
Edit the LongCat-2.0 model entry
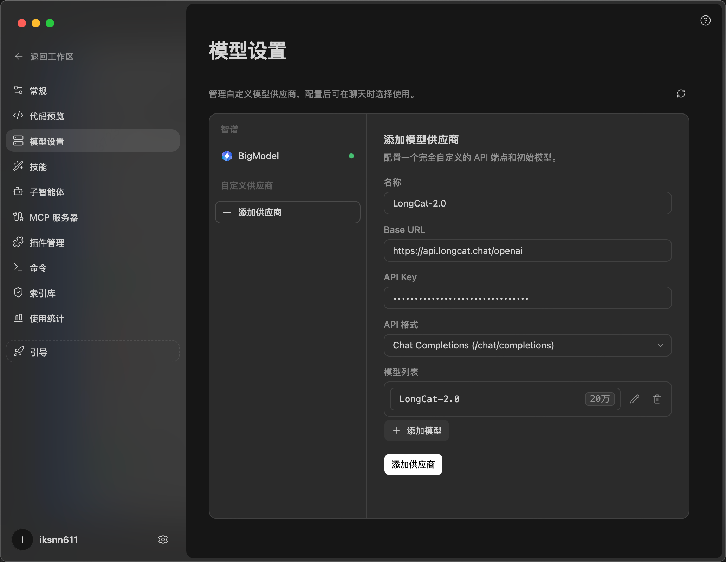(634, 399)
